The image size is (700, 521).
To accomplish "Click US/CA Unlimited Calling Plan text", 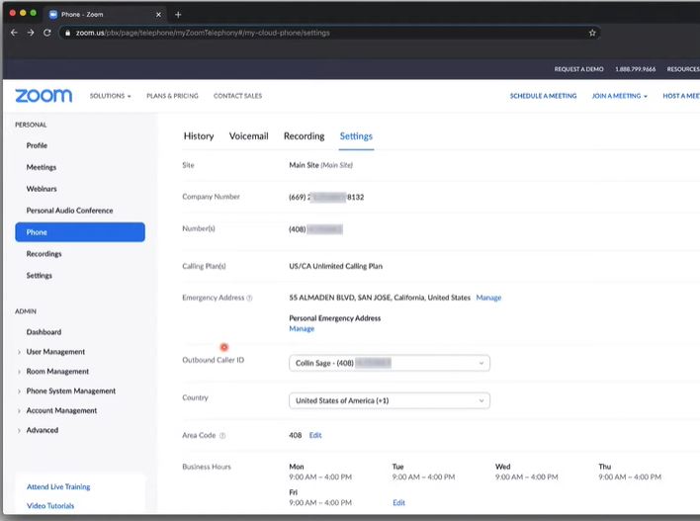I will tap(336, 266).
